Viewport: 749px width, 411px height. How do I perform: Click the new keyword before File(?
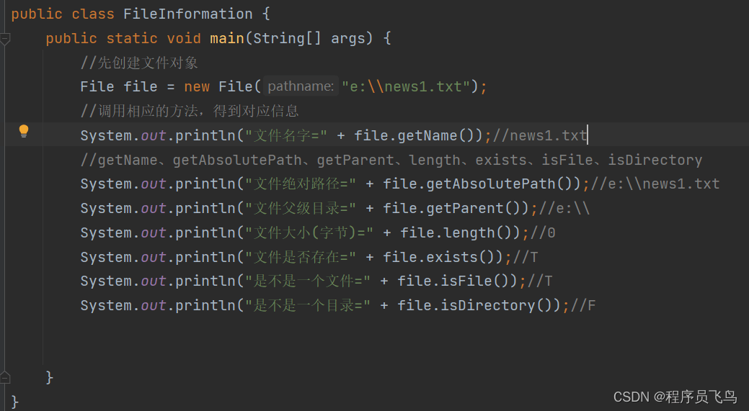[197, 87]
